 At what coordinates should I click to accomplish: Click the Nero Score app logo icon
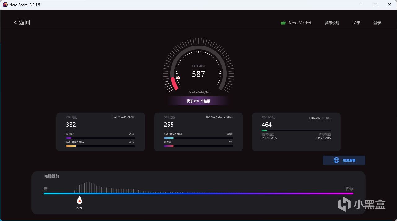click(5, 5)
